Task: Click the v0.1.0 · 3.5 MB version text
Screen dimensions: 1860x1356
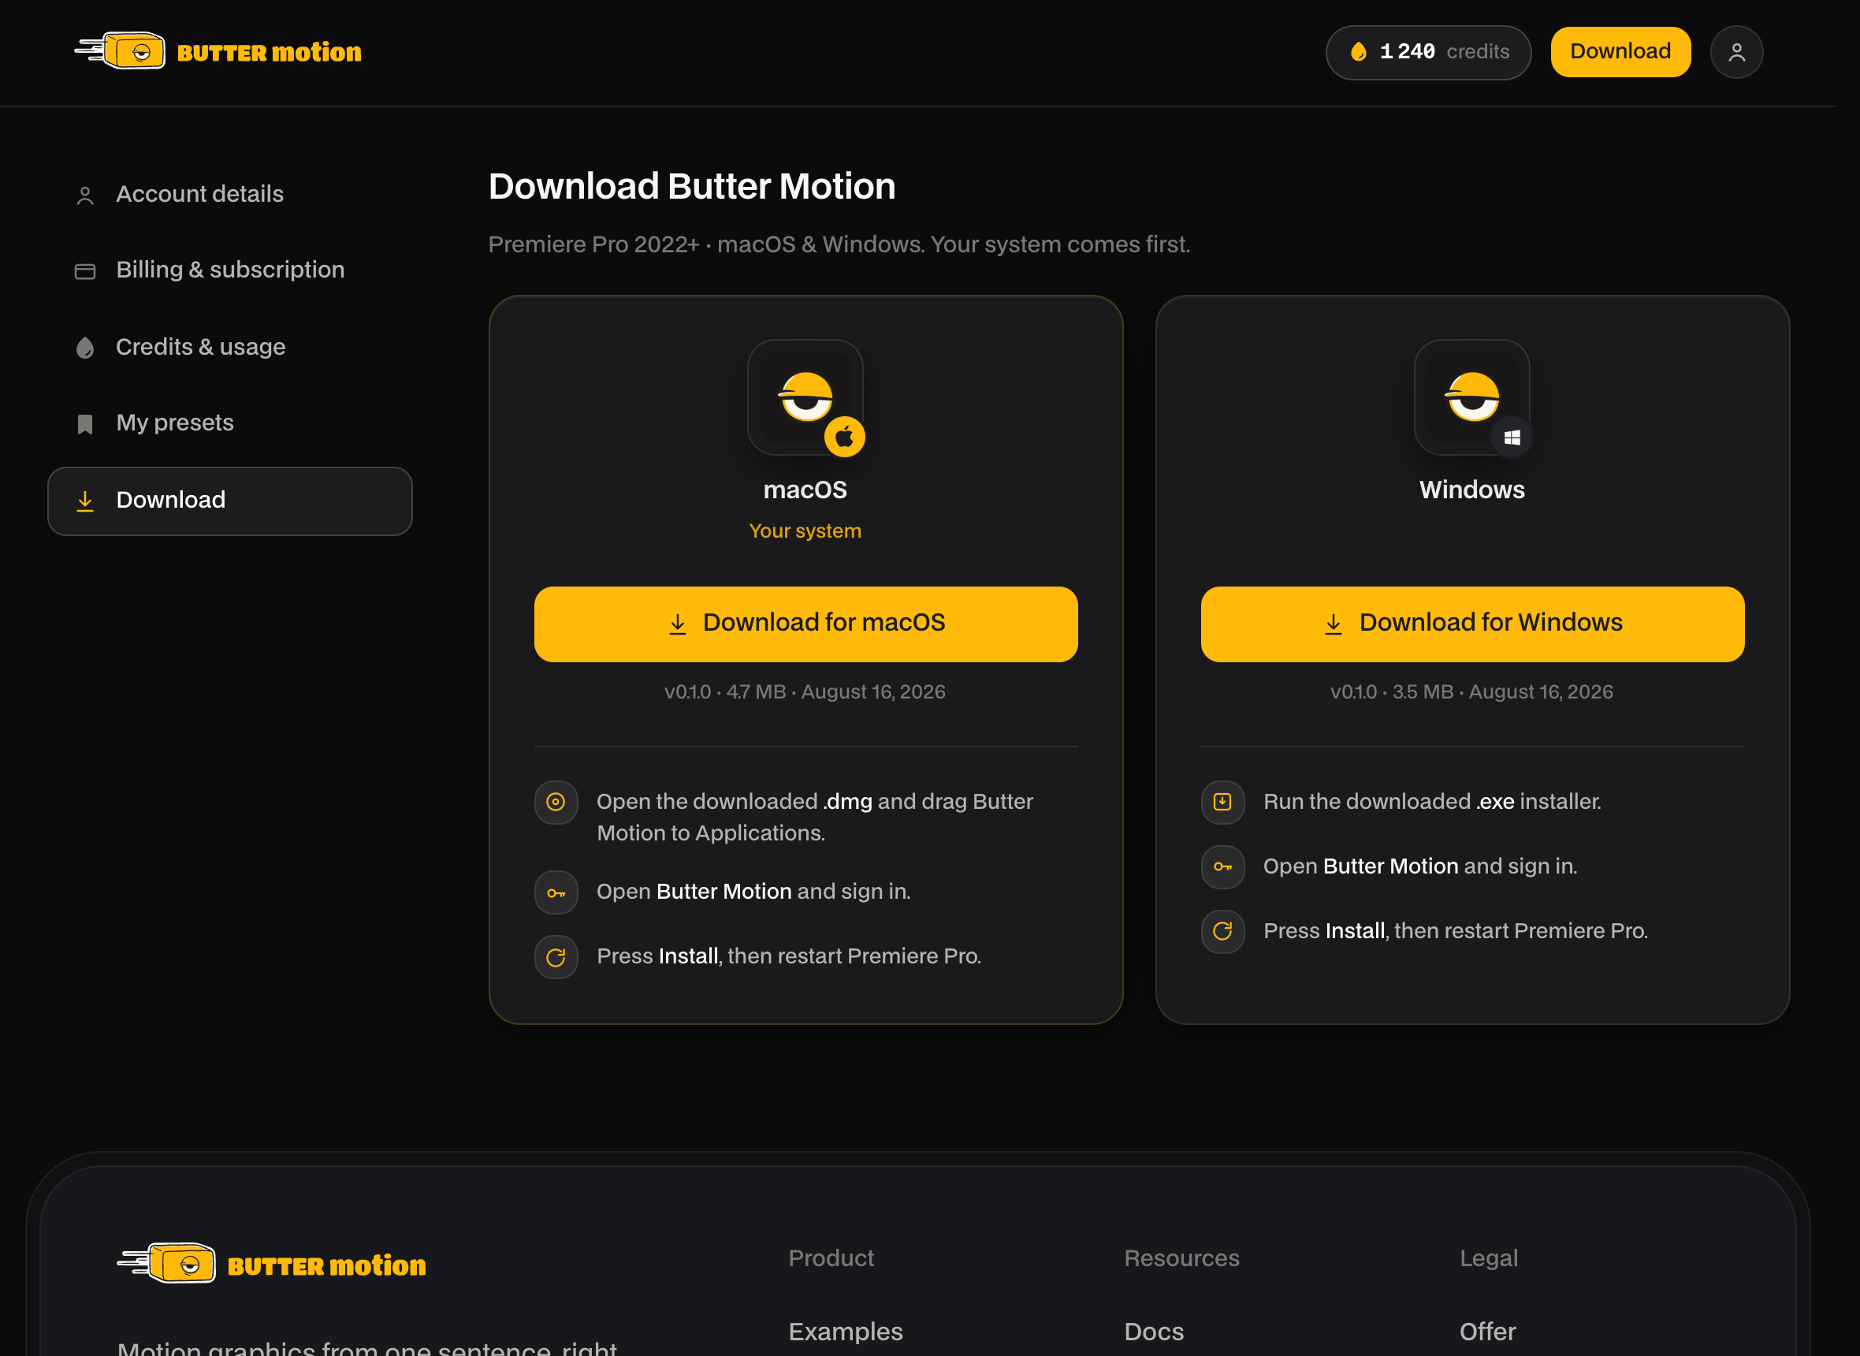Action: [1472, 692]
